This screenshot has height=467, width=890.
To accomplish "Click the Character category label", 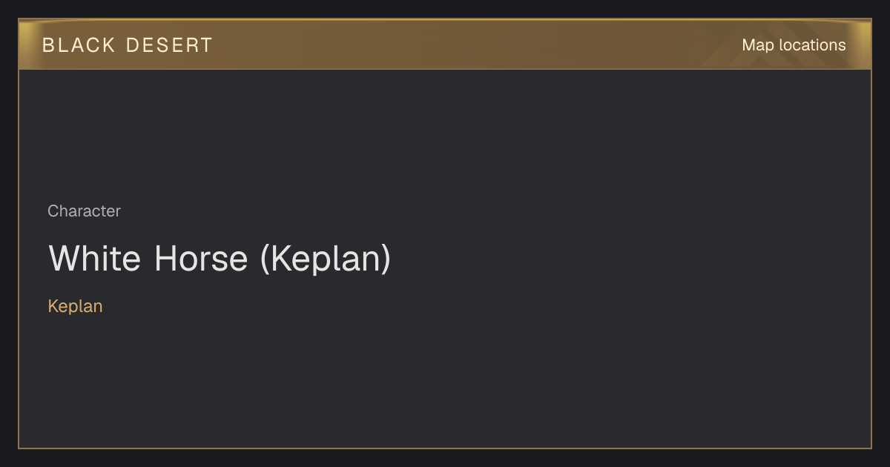I will coord(84,211).
